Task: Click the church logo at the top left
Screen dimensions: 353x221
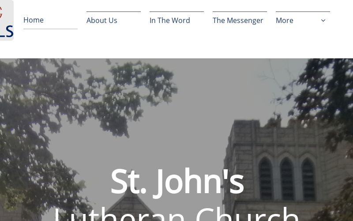Action: [7, 20]
